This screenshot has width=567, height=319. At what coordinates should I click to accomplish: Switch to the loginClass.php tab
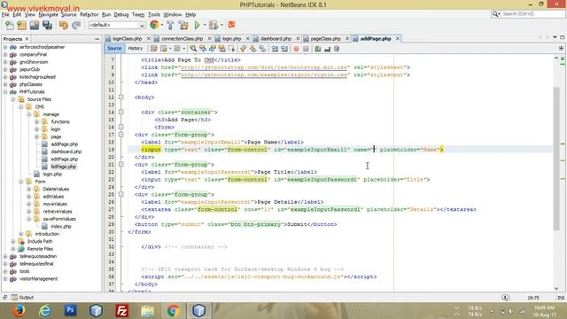coord(127,38)
